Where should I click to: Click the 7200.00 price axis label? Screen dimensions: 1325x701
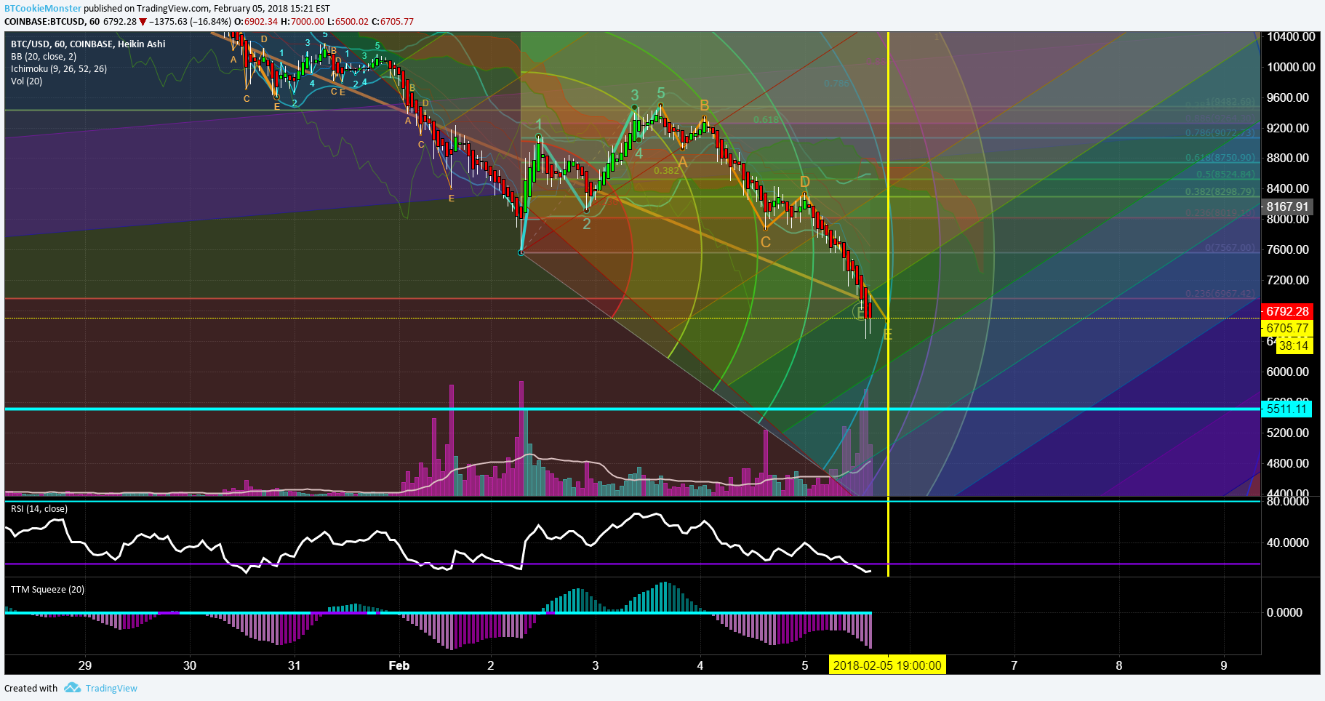1287,280
